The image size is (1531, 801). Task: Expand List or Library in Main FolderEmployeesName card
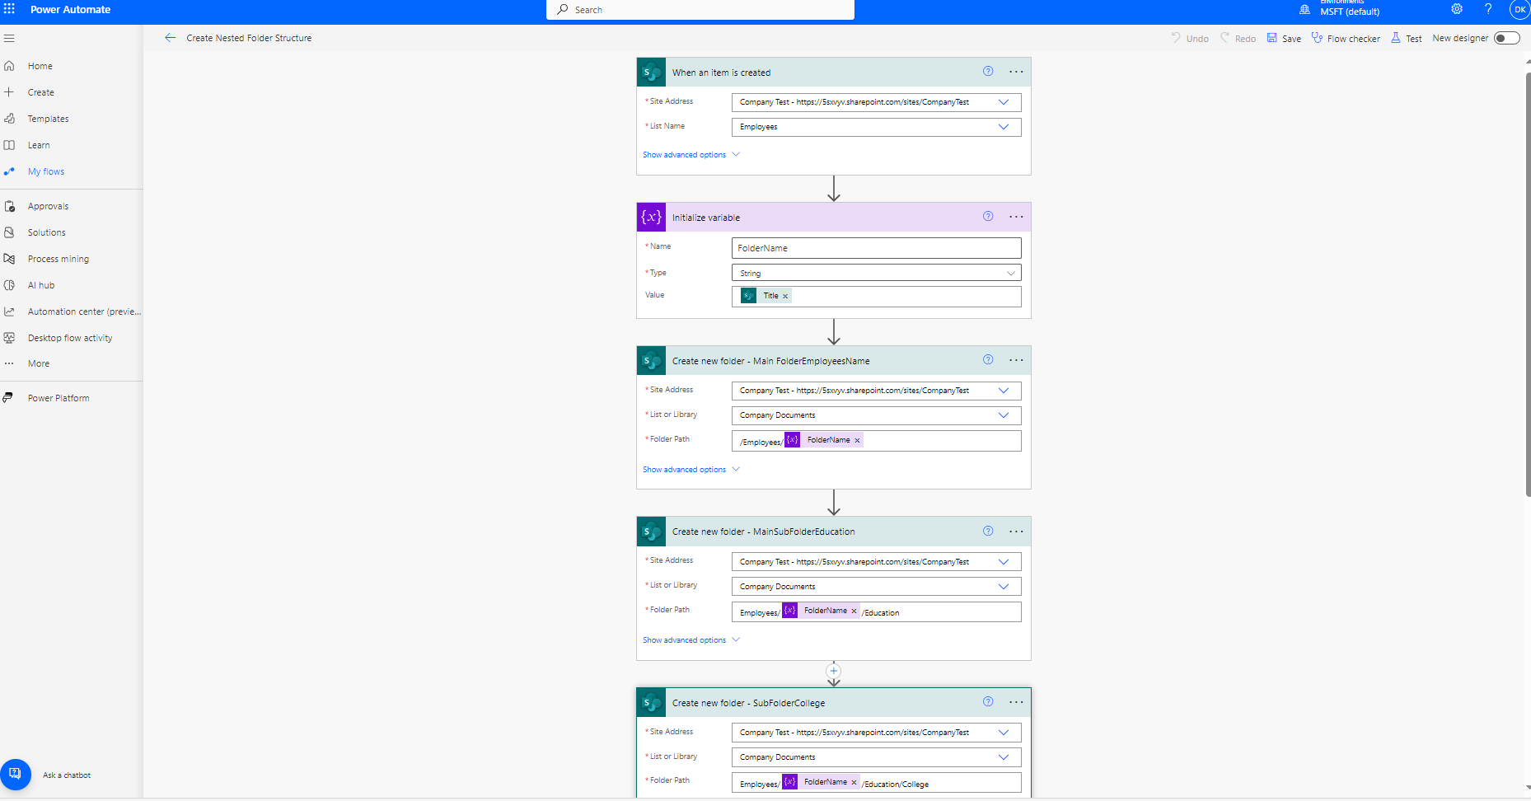tap(1004, 415)
